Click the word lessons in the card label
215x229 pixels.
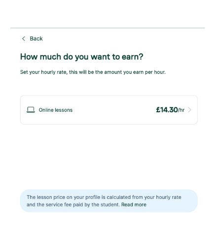pos(64,110)
